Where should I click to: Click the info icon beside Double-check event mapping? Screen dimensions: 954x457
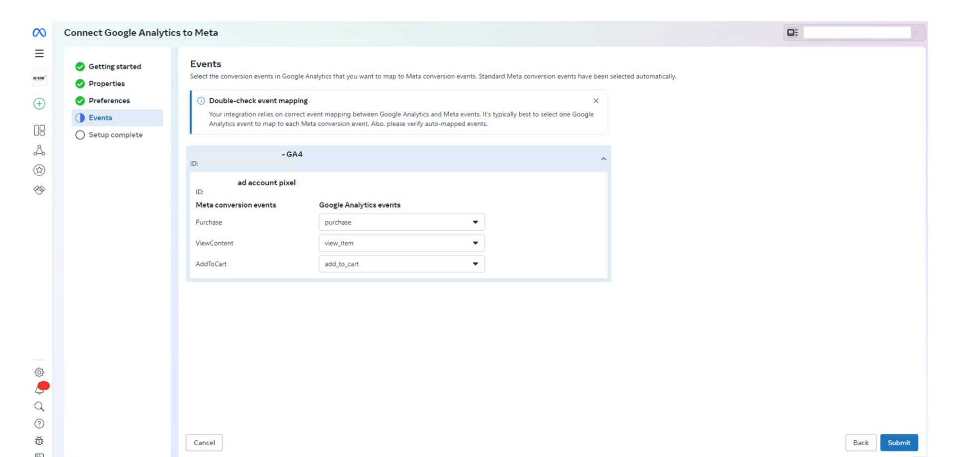click(x=201, y=101)
